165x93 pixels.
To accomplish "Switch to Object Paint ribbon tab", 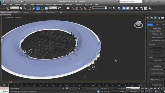I will coord(50,12).
